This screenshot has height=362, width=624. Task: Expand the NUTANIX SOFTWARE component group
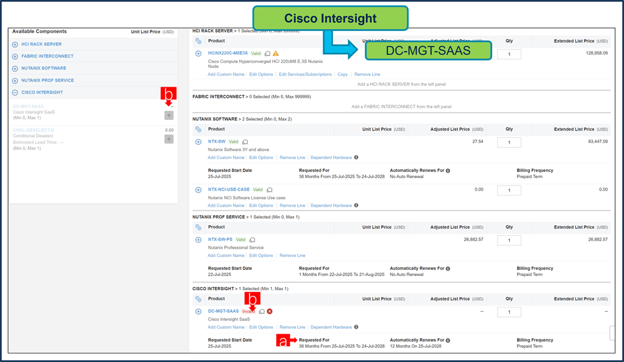click(15, 69)
